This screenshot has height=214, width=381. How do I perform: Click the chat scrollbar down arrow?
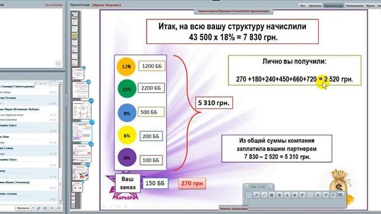coord(61,202)
